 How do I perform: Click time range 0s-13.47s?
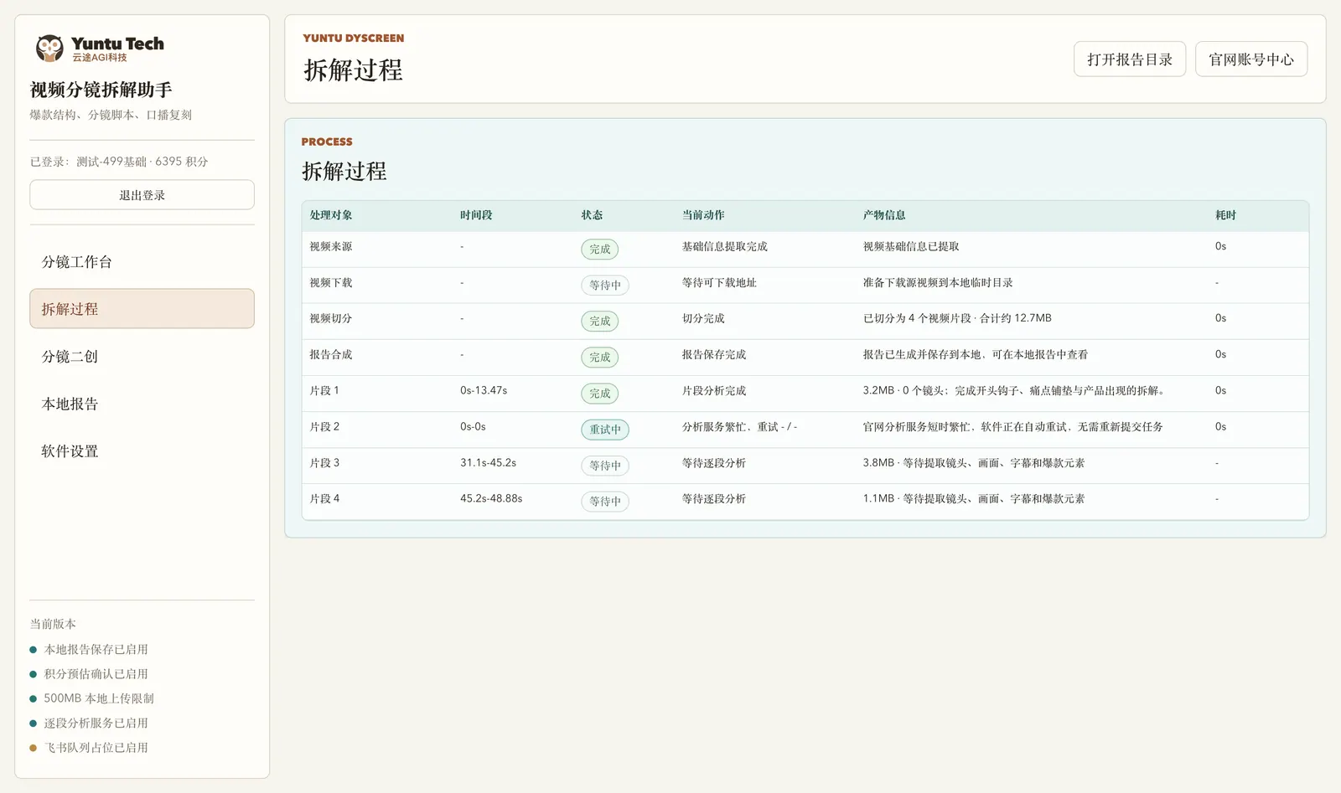click(484, 390)
